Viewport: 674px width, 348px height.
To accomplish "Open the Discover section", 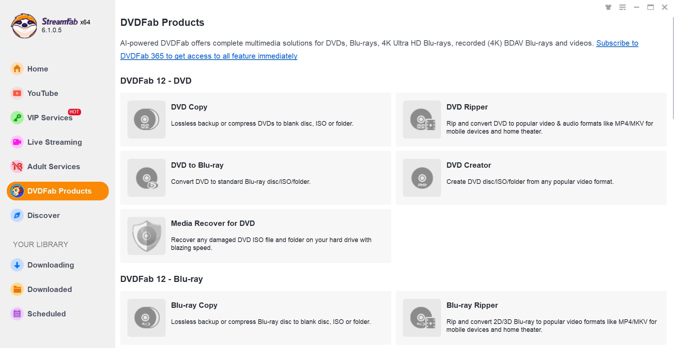I will [58, 215].
